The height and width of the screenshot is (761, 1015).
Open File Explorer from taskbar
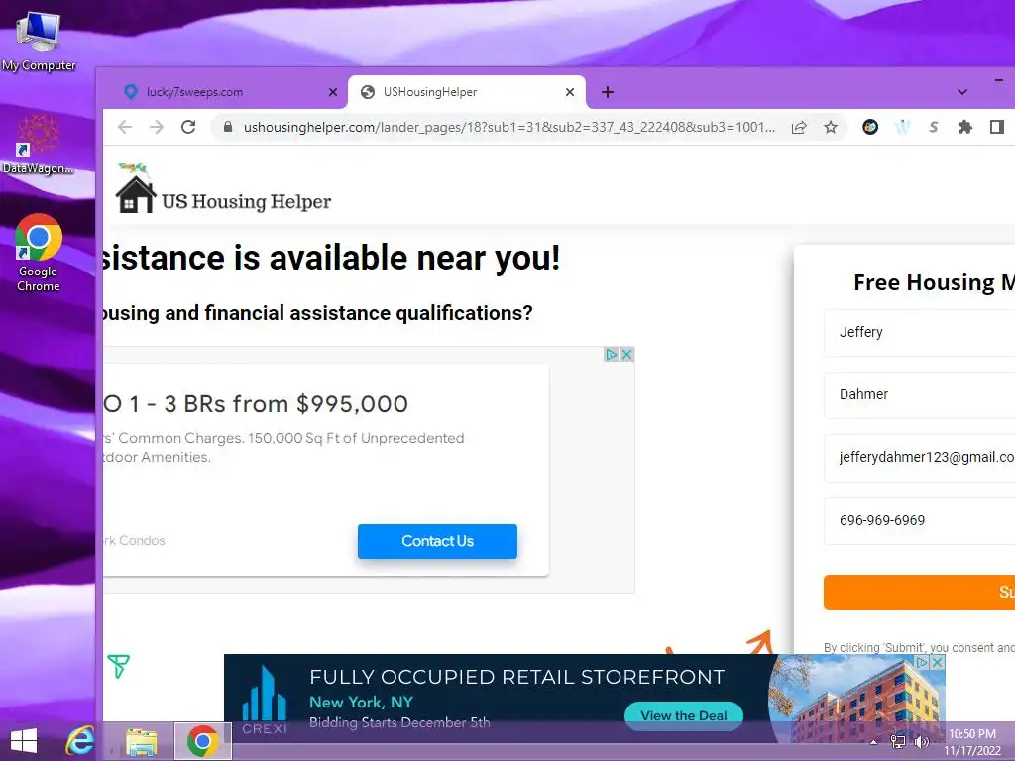click(142, 741)
